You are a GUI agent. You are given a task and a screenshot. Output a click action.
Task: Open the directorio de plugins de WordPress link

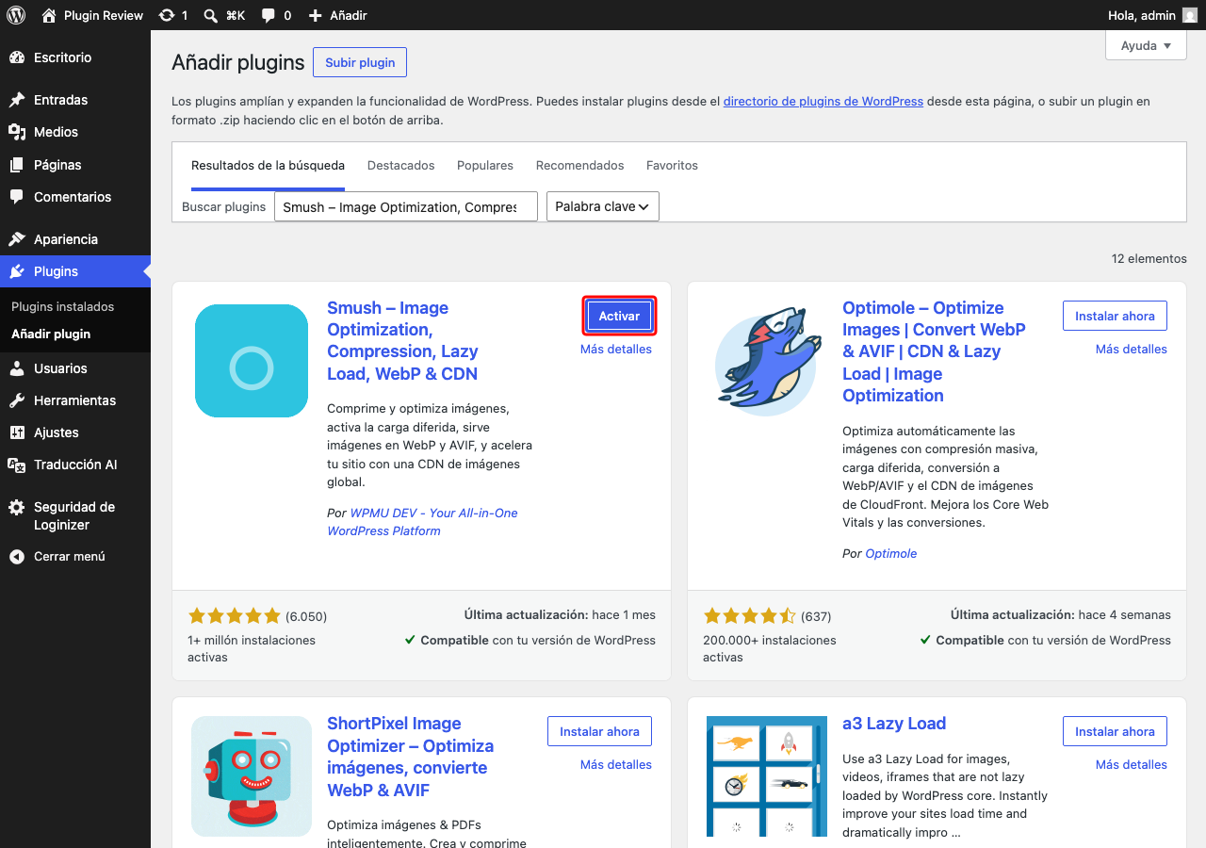point(823,102)
